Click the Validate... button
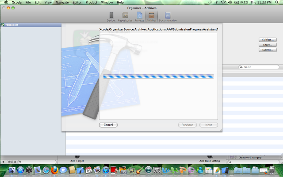Image resolution: width=283 pixels, height=177 pixels. click(x=268, y=39)
